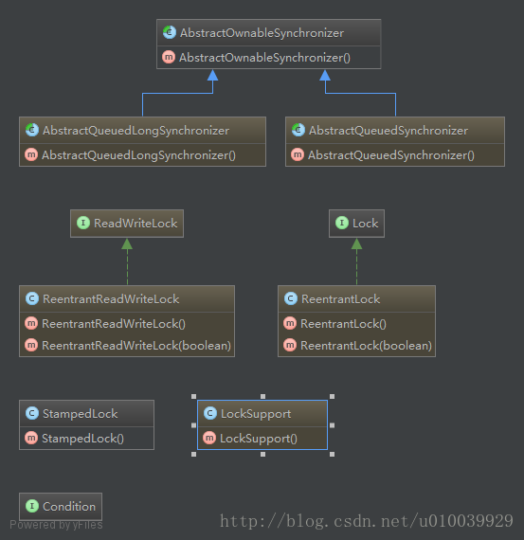Select the ReentrantReadWriteLock(boolean) constructor text
The height and width of the screenshot is (540, 524).
tap(136, 346)
